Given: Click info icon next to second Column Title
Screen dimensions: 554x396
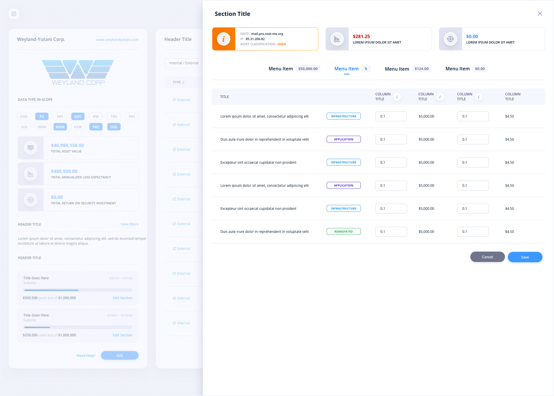Looking at the screenshot, I should pos(440,97).
